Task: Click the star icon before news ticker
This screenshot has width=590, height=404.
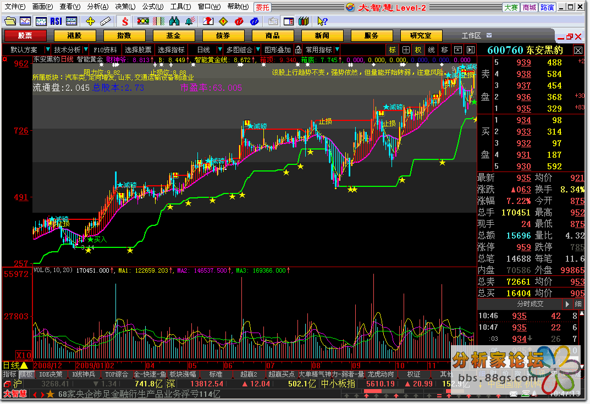Action: (x=50, y=394)
